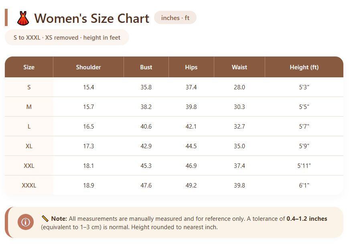This screenshot has width=351, height=244.
Task: Click the Women's Size Chart heading
Action: coord(91,18)
